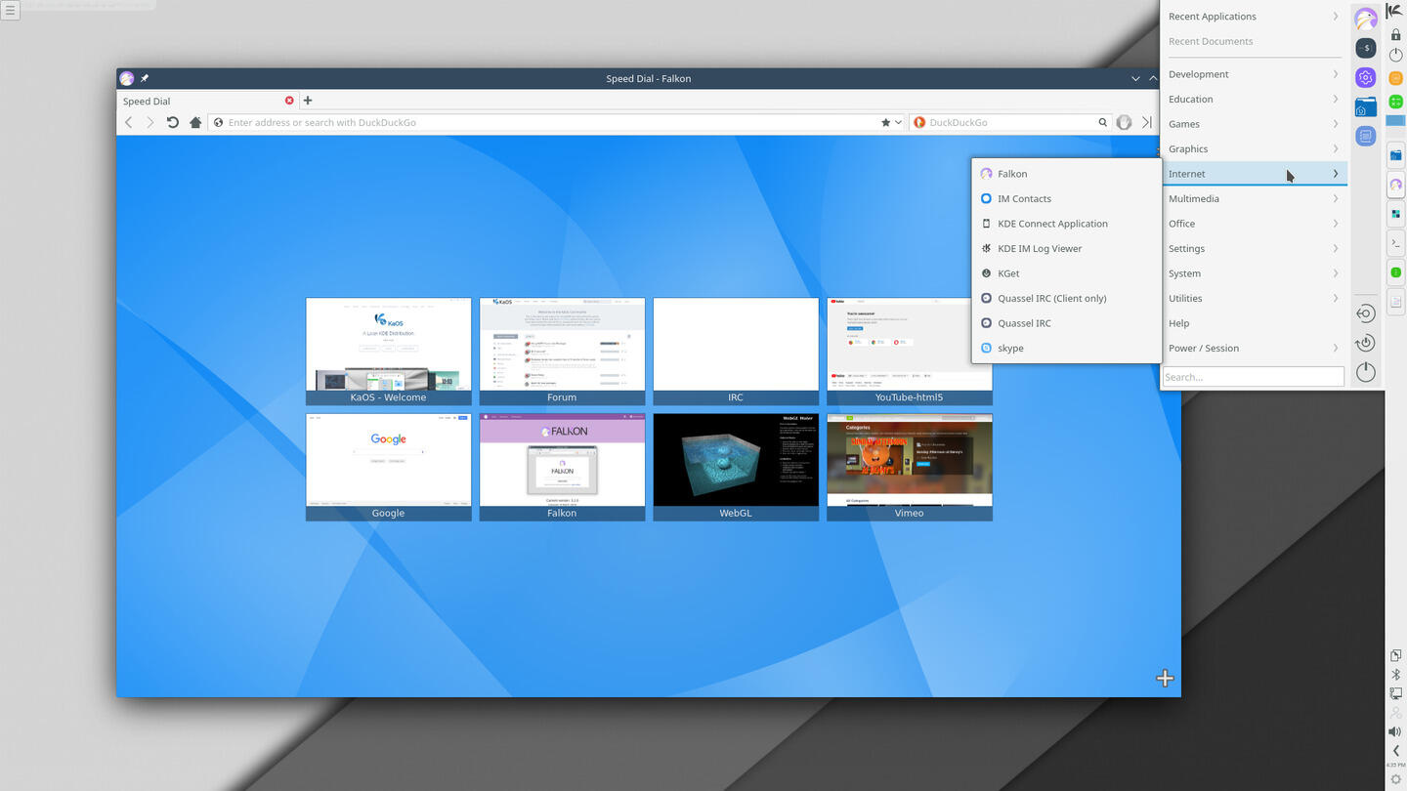Click the search magnifier in the DuckDuckGo box

1103,122
